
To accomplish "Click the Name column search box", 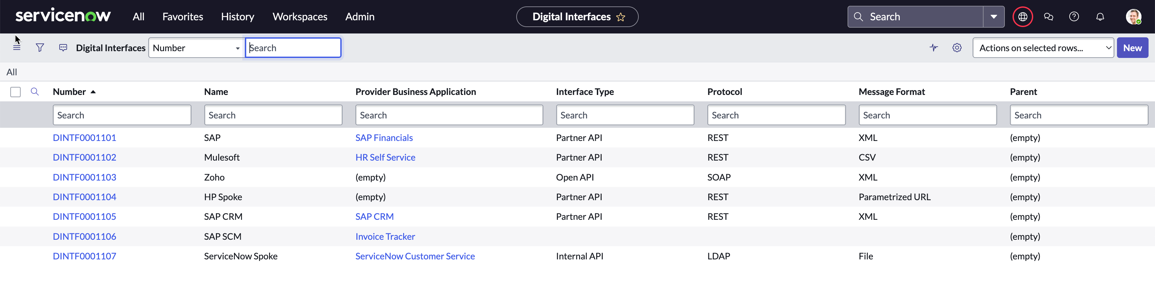I will pos(273,115).
